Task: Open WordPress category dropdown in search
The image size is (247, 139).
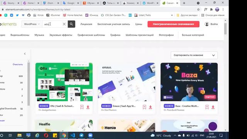Action: pyautogui.click(x=32, y=24)
